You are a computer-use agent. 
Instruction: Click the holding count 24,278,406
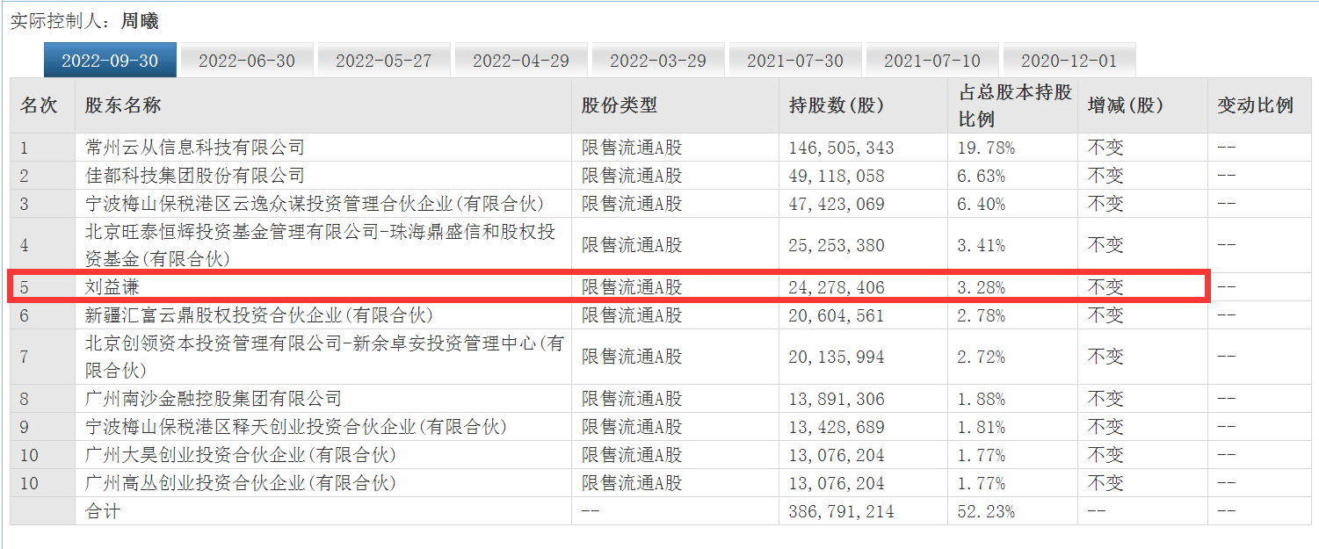point(837,287)
